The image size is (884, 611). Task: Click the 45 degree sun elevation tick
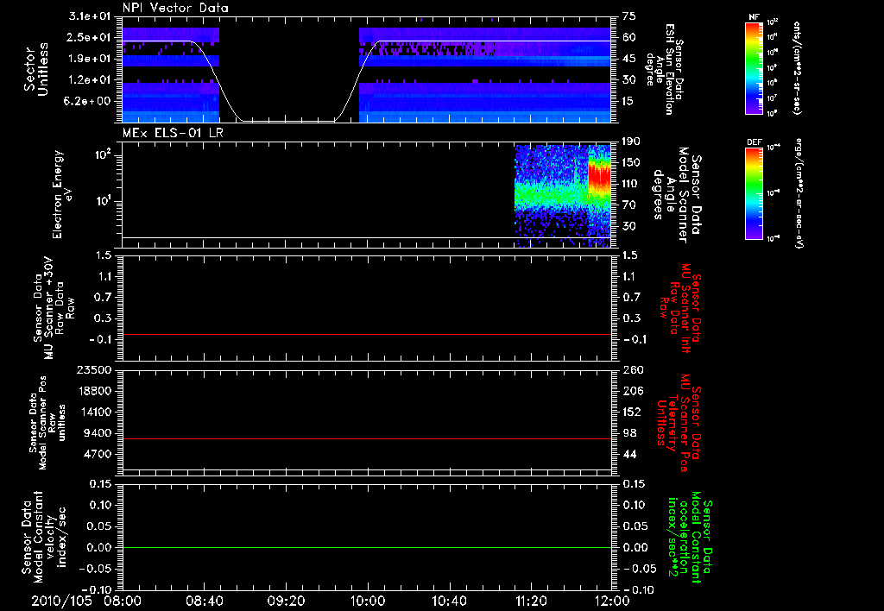tap(629, 59)
